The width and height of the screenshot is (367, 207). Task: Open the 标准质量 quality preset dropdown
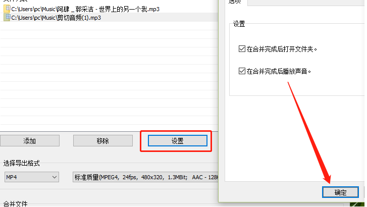(x=145, y=177)
